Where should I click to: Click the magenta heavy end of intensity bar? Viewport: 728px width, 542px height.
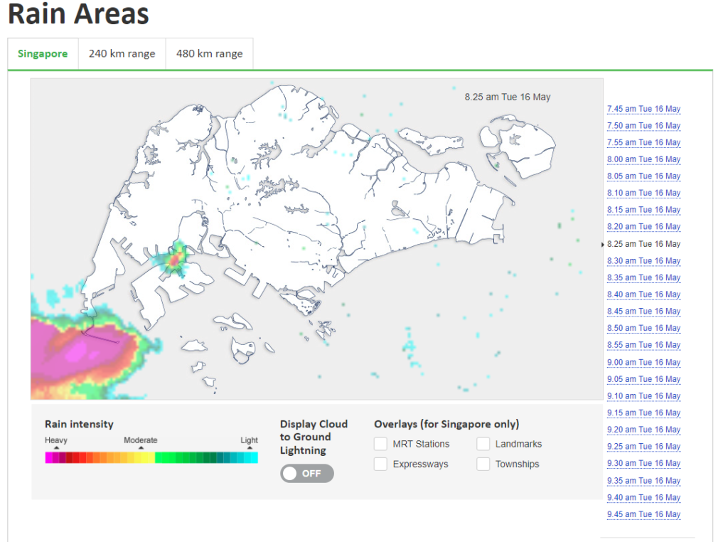click(49, 458)
